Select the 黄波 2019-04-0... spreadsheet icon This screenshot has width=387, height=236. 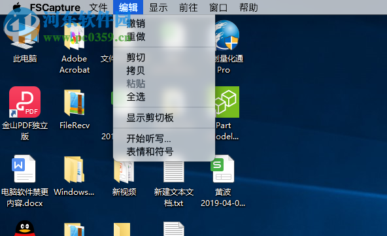click(222, 169)
